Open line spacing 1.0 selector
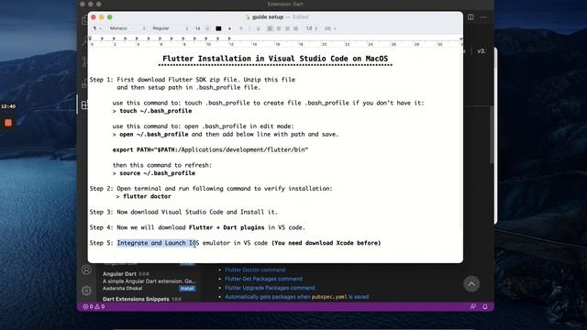Screen dimensions: 587x330 click(312, 28)
